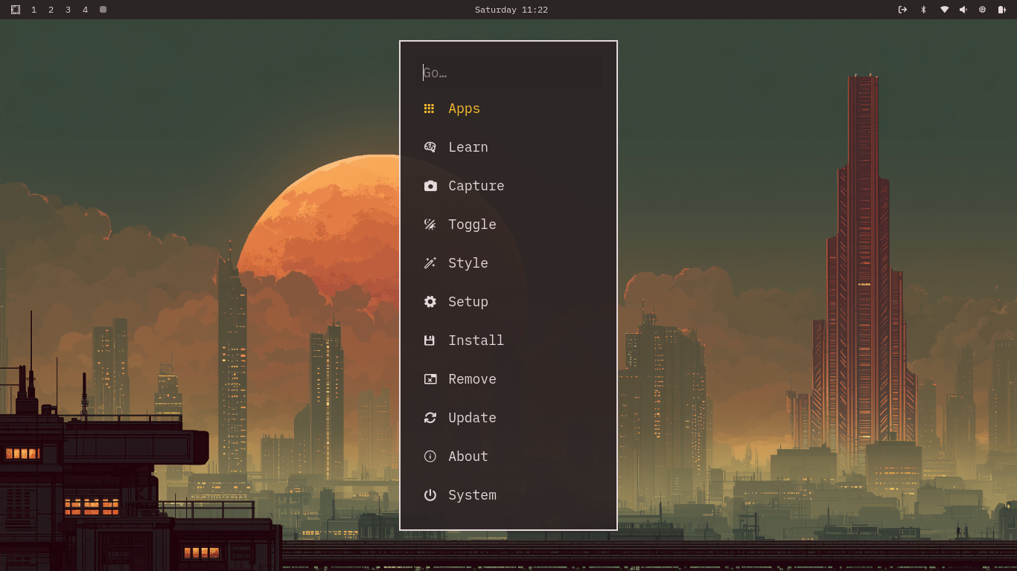Click the magic wand Style icon
The width and height of the screenshot is (1017, 571).
(x=430, y=263)
